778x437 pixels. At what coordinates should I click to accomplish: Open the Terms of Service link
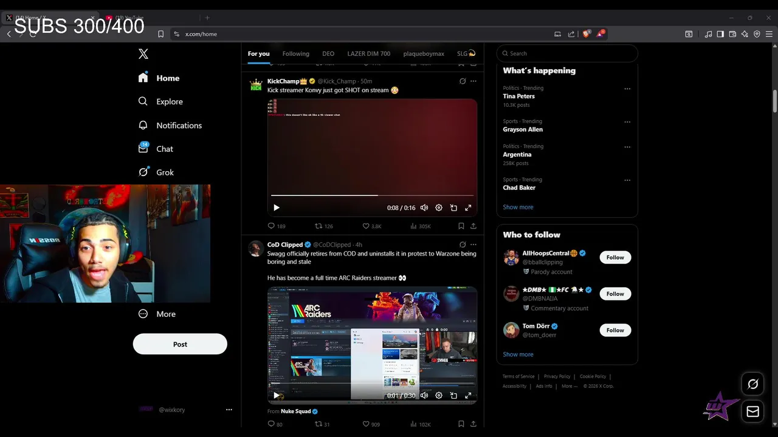coord(518,376)
